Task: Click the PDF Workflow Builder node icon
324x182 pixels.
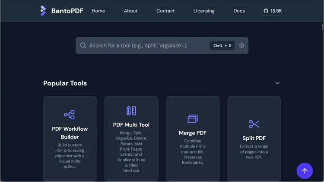Action: tap(70, 115)
